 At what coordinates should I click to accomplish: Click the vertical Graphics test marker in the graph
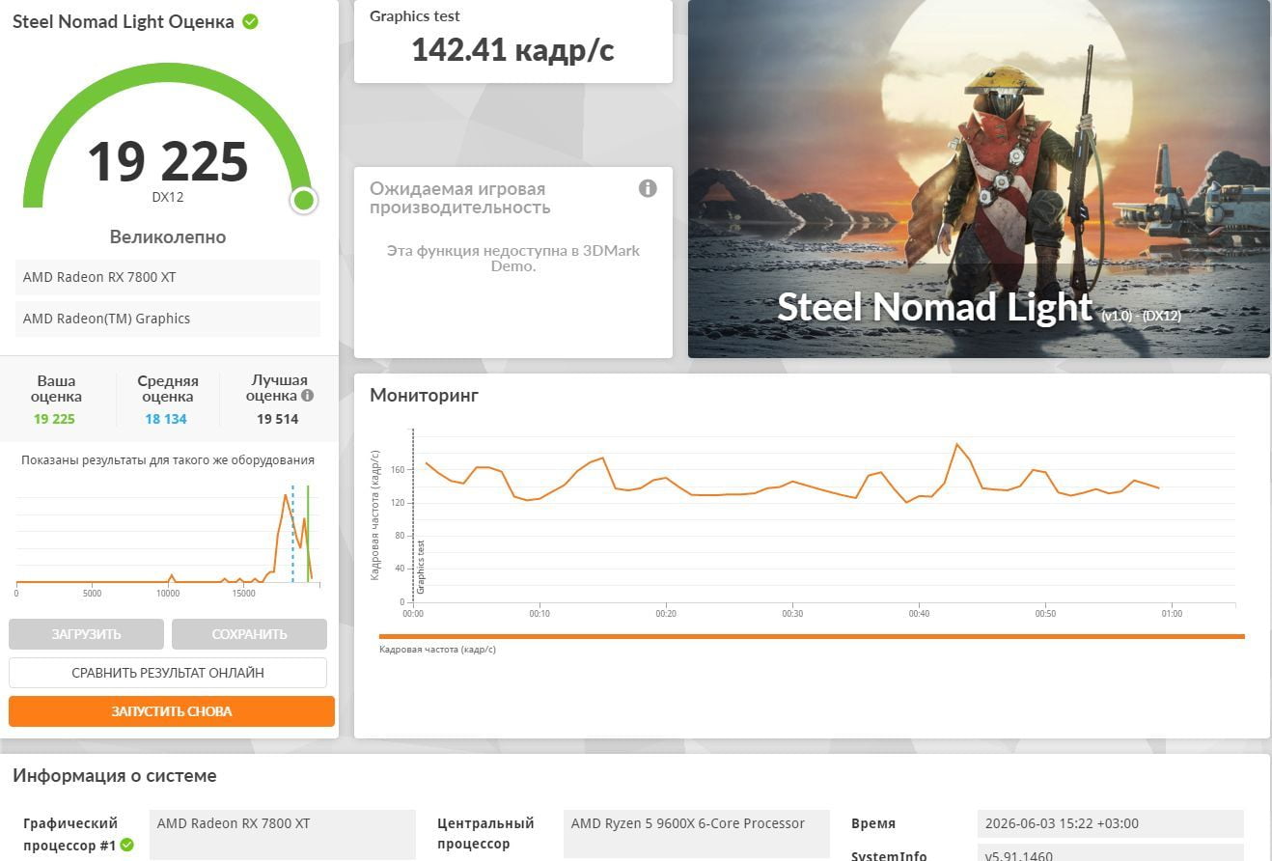tap(413, 516)
